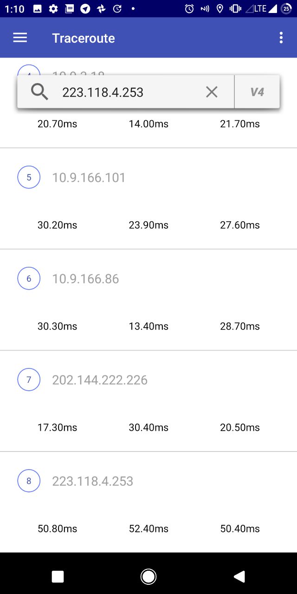297x594 pixels.
Task: Open recent apps with square button
Action: tap(58, 576)
